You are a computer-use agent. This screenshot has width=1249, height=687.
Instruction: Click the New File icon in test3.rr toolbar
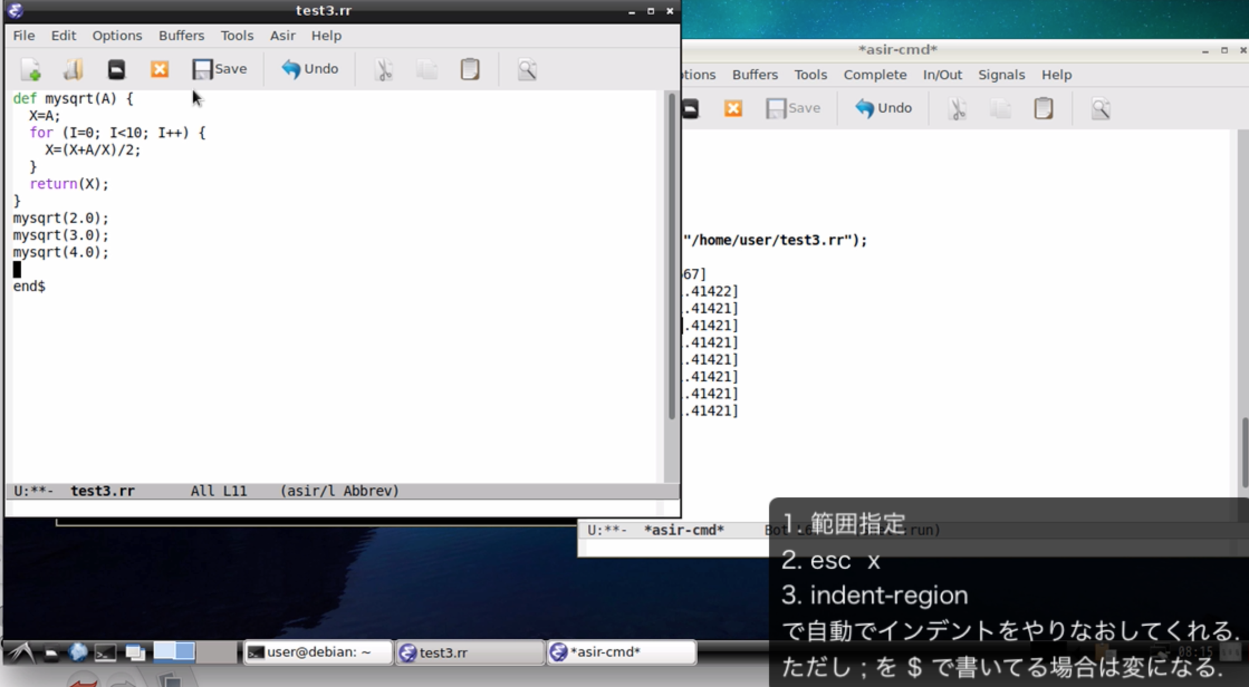(x=31, y=69)
